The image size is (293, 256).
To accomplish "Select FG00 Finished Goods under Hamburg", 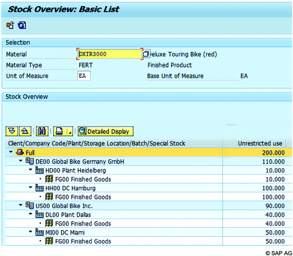I will (83, 197).
